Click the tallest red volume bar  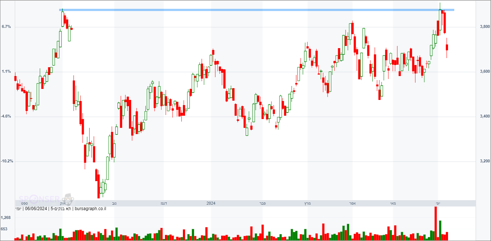(436, 224)
